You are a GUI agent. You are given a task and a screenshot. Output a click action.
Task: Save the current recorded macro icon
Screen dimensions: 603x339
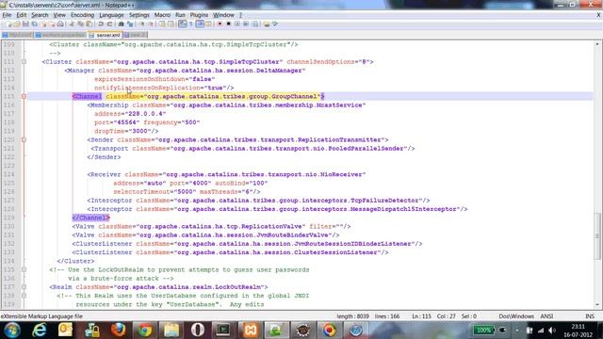[x=254, y=24]
